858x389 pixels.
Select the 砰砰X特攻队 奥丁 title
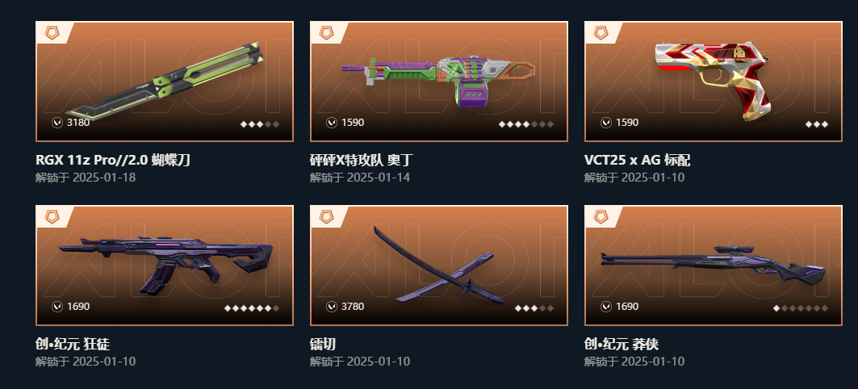tap(361, 161)
